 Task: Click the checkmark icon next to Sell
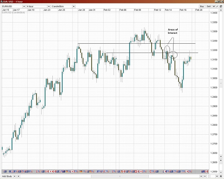pos(214,6)
